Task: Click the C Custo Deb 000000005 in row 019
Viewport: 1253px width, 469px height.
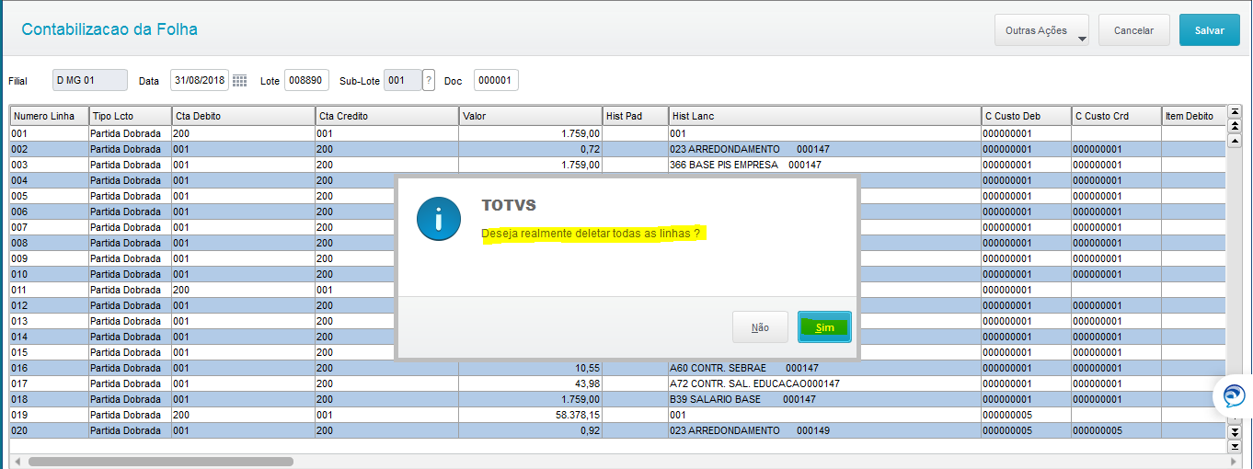Action: (x=1026, y=415)
